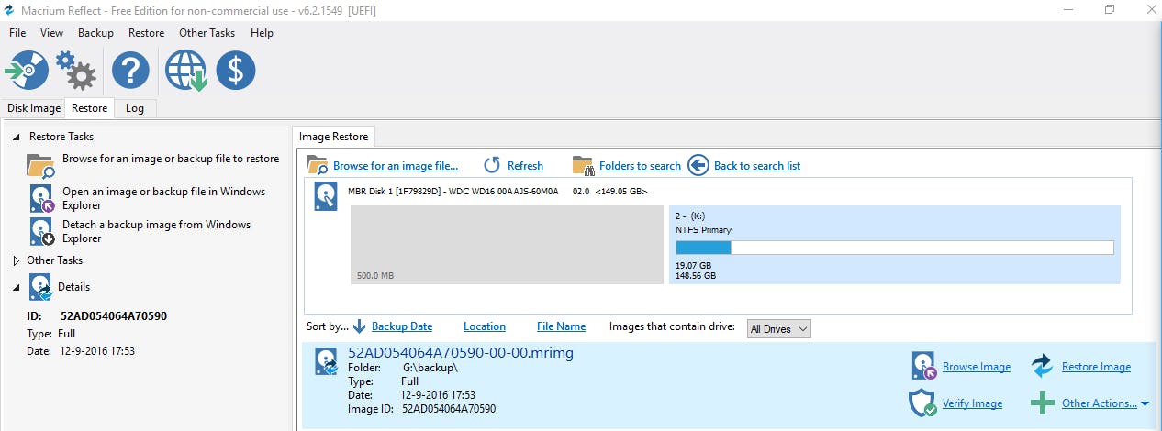This screenshot has height=431, width=1162.
Task: Click the Browse Image disk icon
Action: tap(924, 366)
